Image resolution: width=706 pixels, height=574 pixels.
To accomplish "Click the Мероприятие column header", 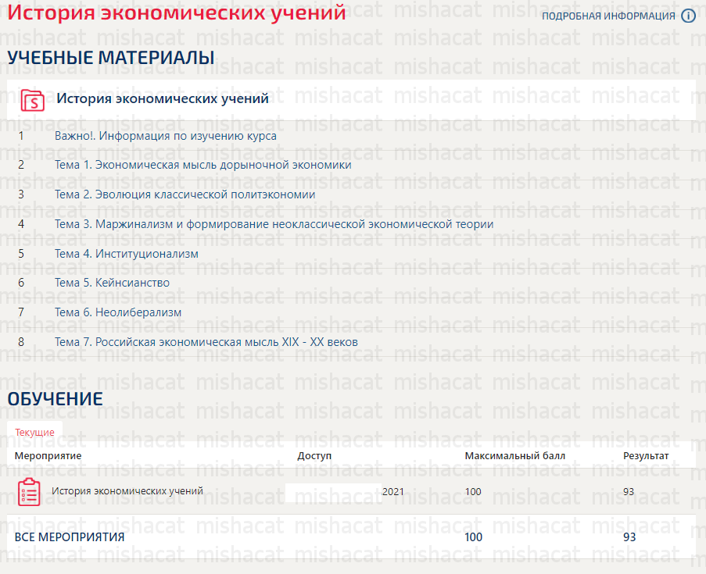I will [x=48, y=456].
